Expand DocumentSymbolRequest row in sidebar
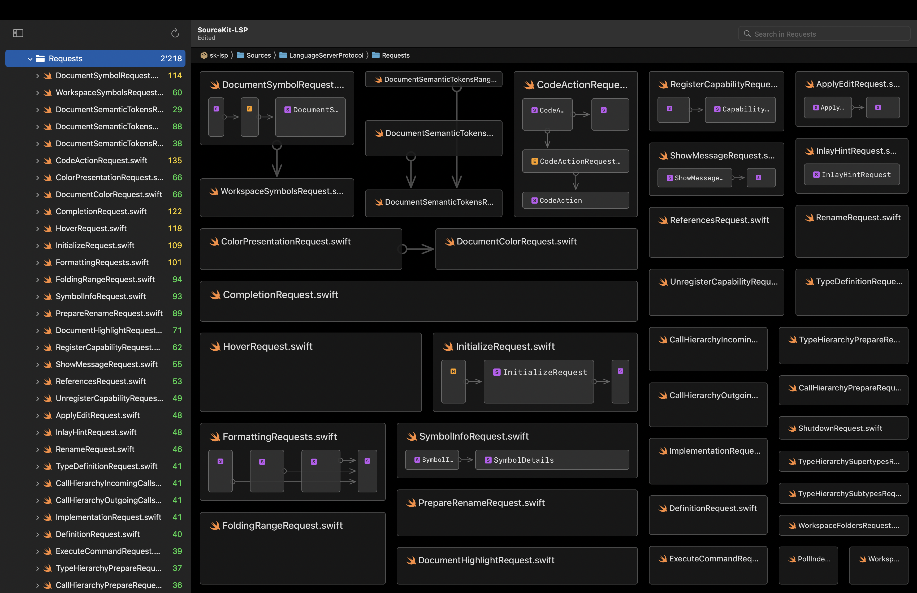This screenshot has width=917, height=593. pyautogui.click(x=37, y=76)
